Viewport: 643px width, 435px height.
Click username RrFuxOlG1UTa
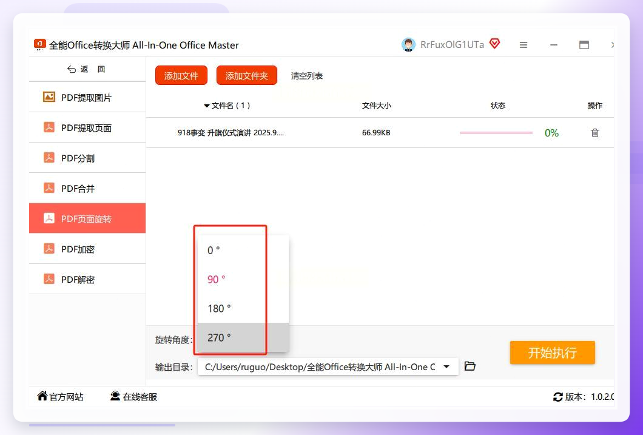coord(452,45)
